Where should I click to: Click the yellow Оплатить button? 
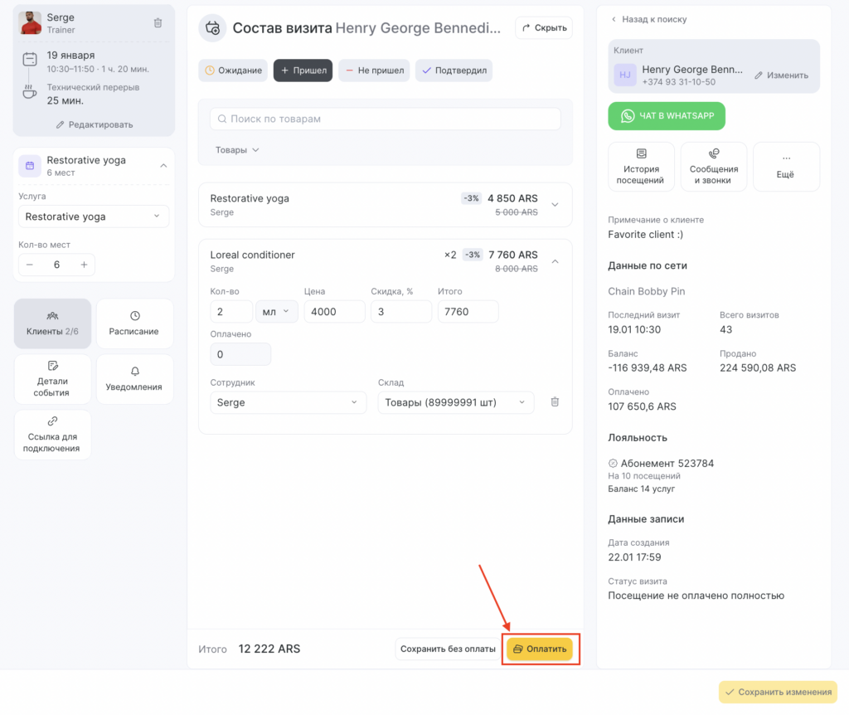[539, 649]
